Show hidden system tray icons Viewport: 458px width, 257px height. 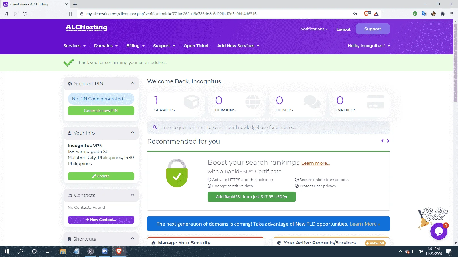pos(400,252)
